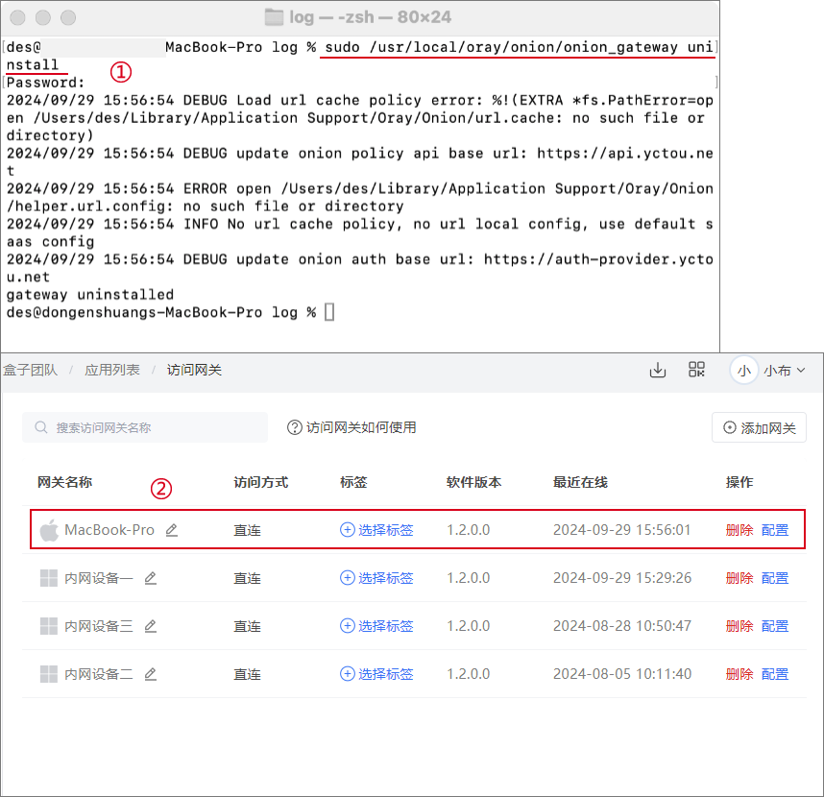This screenshot has height=797, width=824.
Task: Open 配置 for MacBook-Pro gateway
Action: pos(775,530)
